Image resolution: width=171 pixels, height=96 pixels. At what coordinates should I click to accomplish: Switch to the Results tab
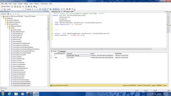(54, 51)
